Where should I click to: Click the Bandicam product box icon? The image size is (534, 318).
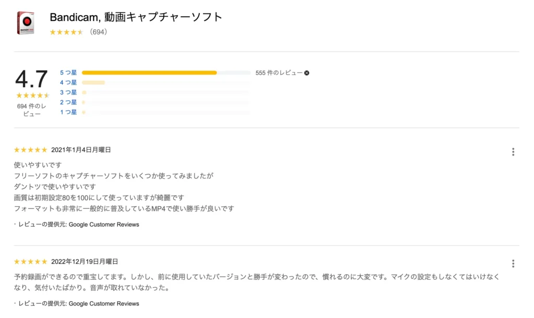coord(25,22)
